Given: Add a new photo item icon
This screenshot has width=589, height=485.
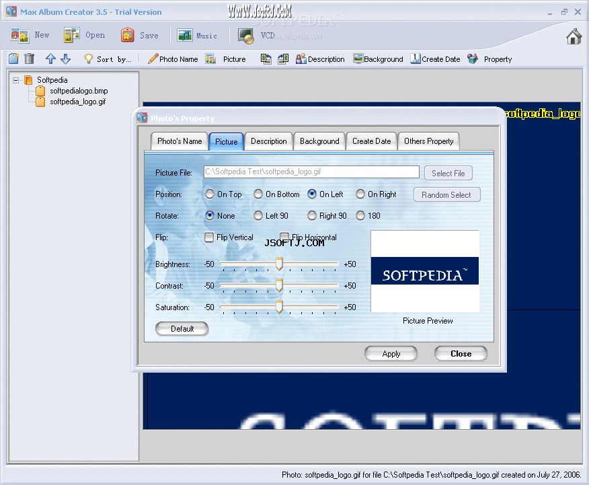Looking at the screenshot, I should click(x=14, y=59).
